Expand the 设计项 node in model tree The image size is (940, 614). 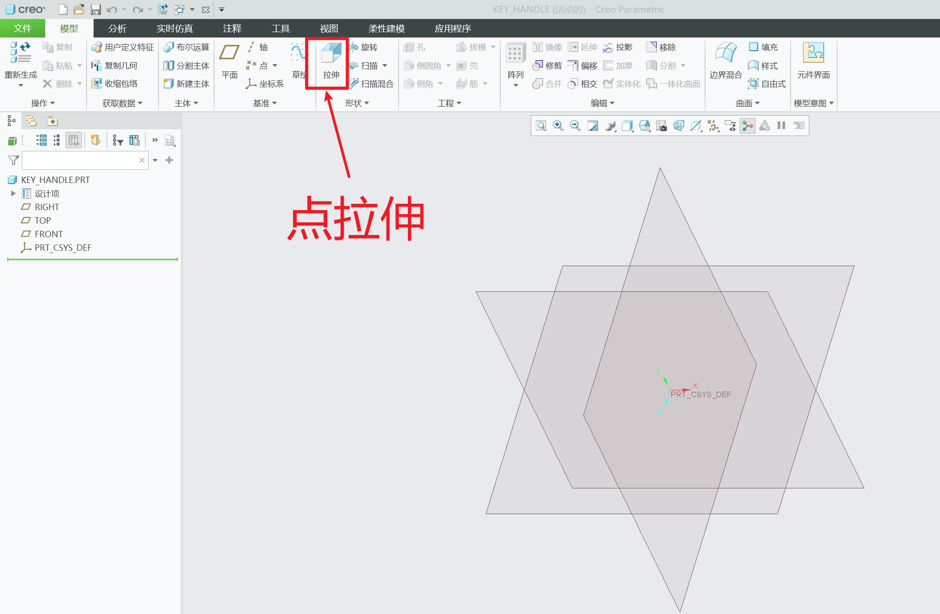pos(13,193)
